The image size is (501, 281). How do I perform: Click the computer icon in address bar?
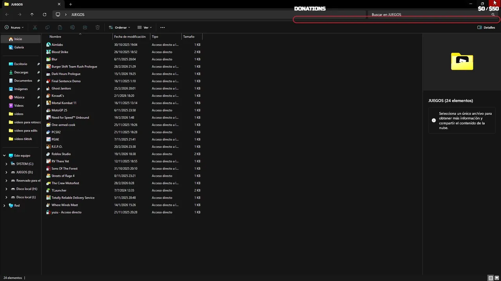pos(58,14)
